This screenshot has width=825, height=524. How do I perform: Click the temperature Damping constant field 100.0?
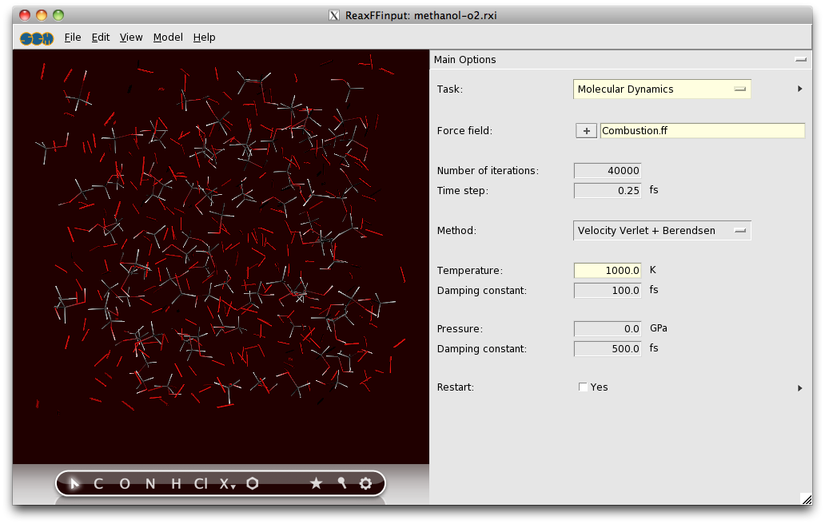[x=608, y=291]
